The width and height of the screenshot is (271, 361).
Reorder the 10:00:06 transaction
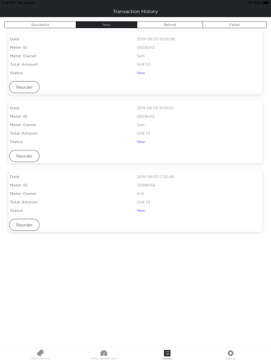(x=24, y=87)
